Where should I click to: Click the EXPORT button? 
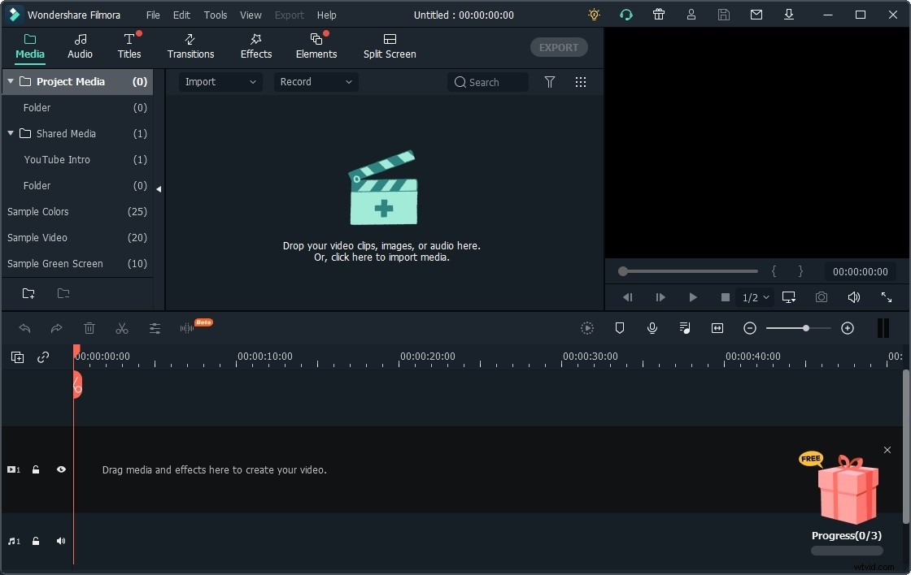tap(559, 47)
